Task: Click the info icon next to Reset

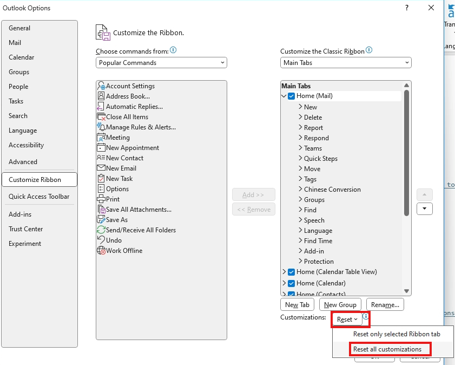Action: click(x=366, y=316)
